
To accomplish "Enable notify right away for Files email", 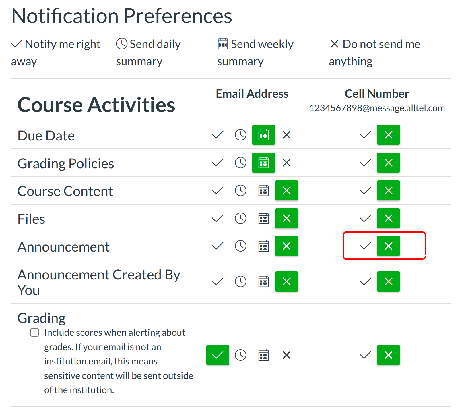I will click(x=217, y=218).
